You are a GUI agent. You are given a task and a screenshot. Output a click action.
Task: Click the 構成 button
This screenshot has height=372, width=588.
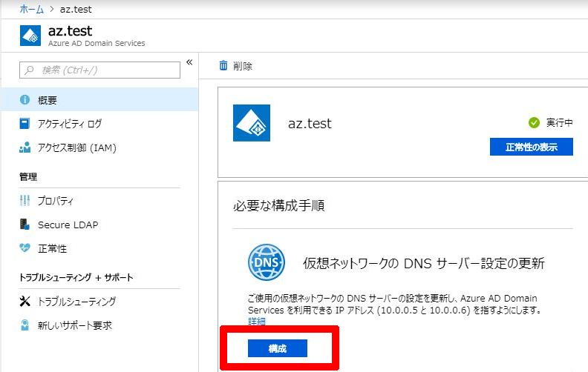[278, 348]
